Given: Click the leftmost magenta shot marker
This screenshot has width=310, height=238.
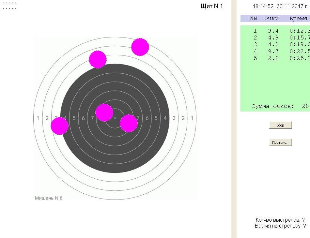Looking at the screenshot, I should pyautogui.click(x=59, y=126).
